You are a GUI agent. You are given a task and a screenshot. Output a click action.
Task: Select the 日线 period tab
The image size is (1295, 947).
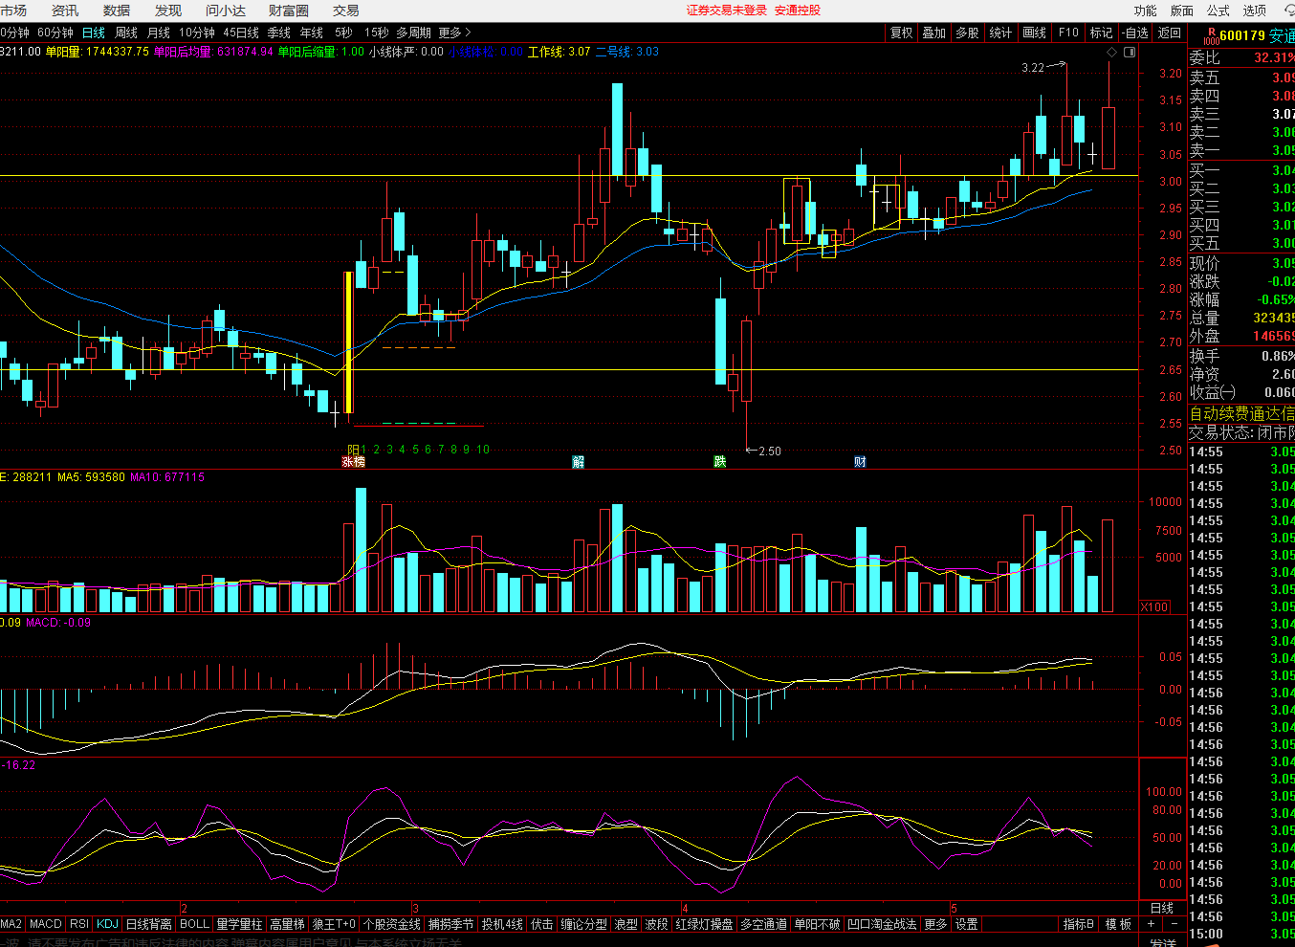click(x=94, y=33)
